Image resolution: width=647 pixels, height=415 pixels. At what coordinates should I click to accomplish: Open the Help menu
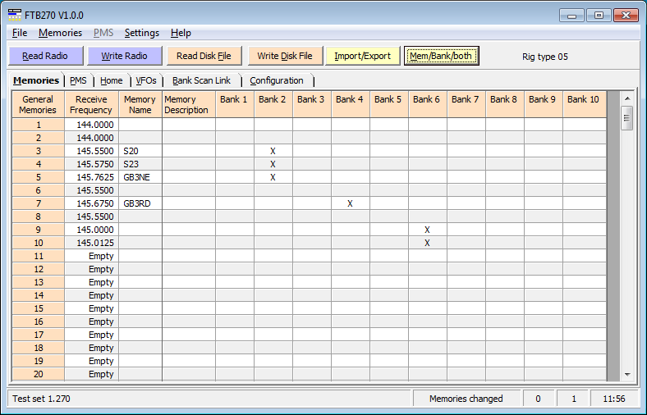pyautogui.click(x=181, y=33)
